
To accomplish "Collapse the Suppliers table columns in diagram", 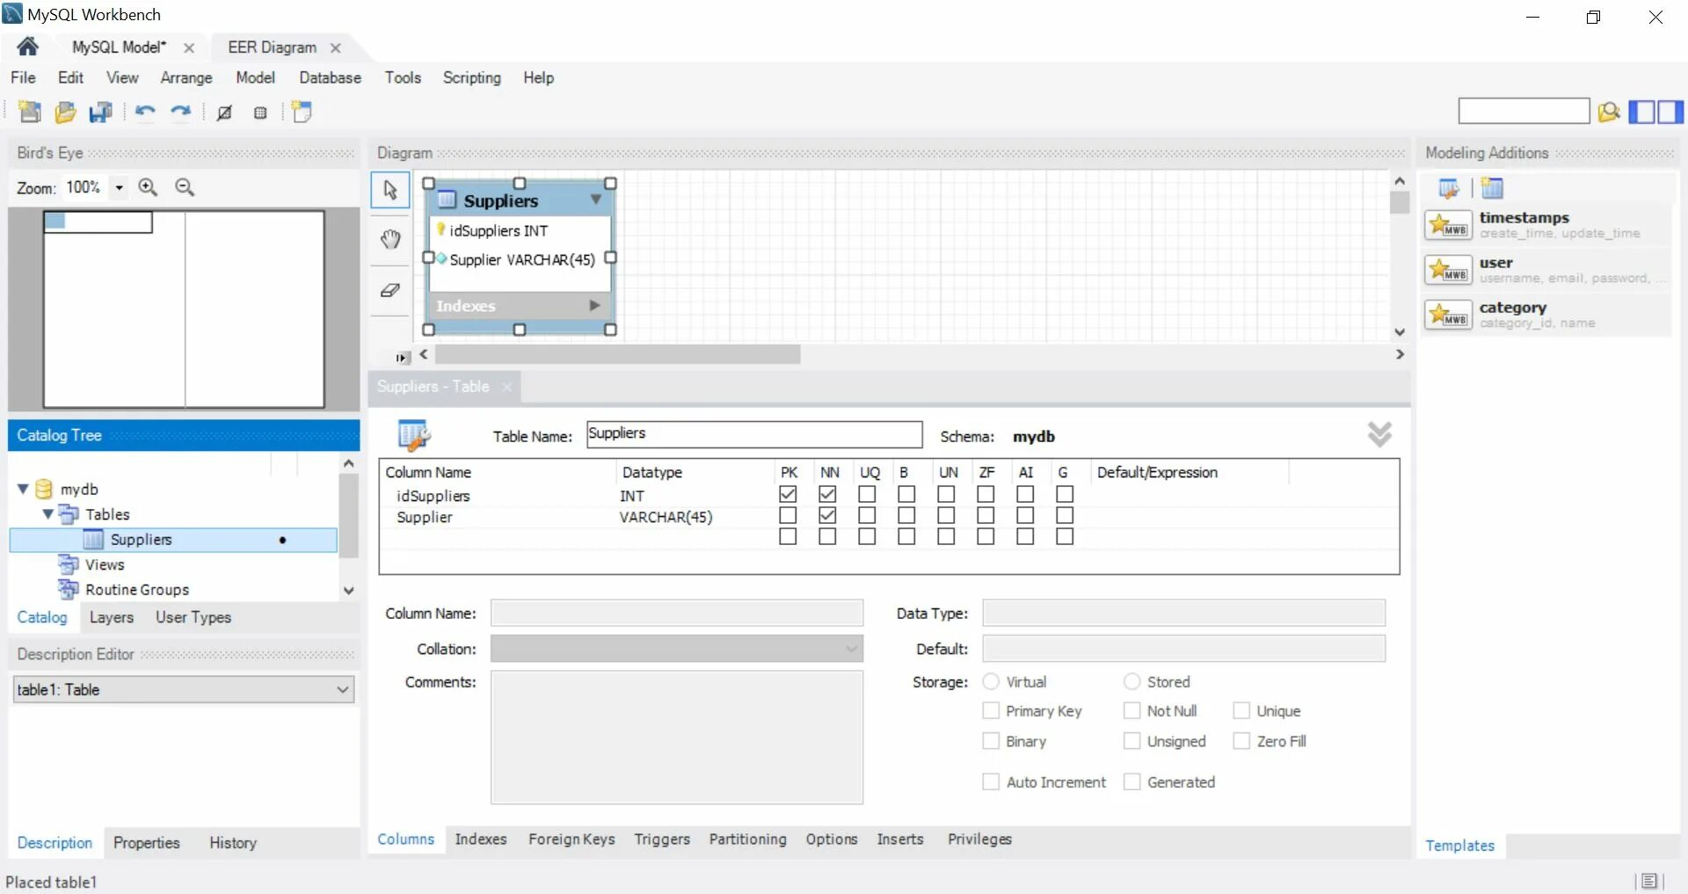I will click(x=595, y=200).
